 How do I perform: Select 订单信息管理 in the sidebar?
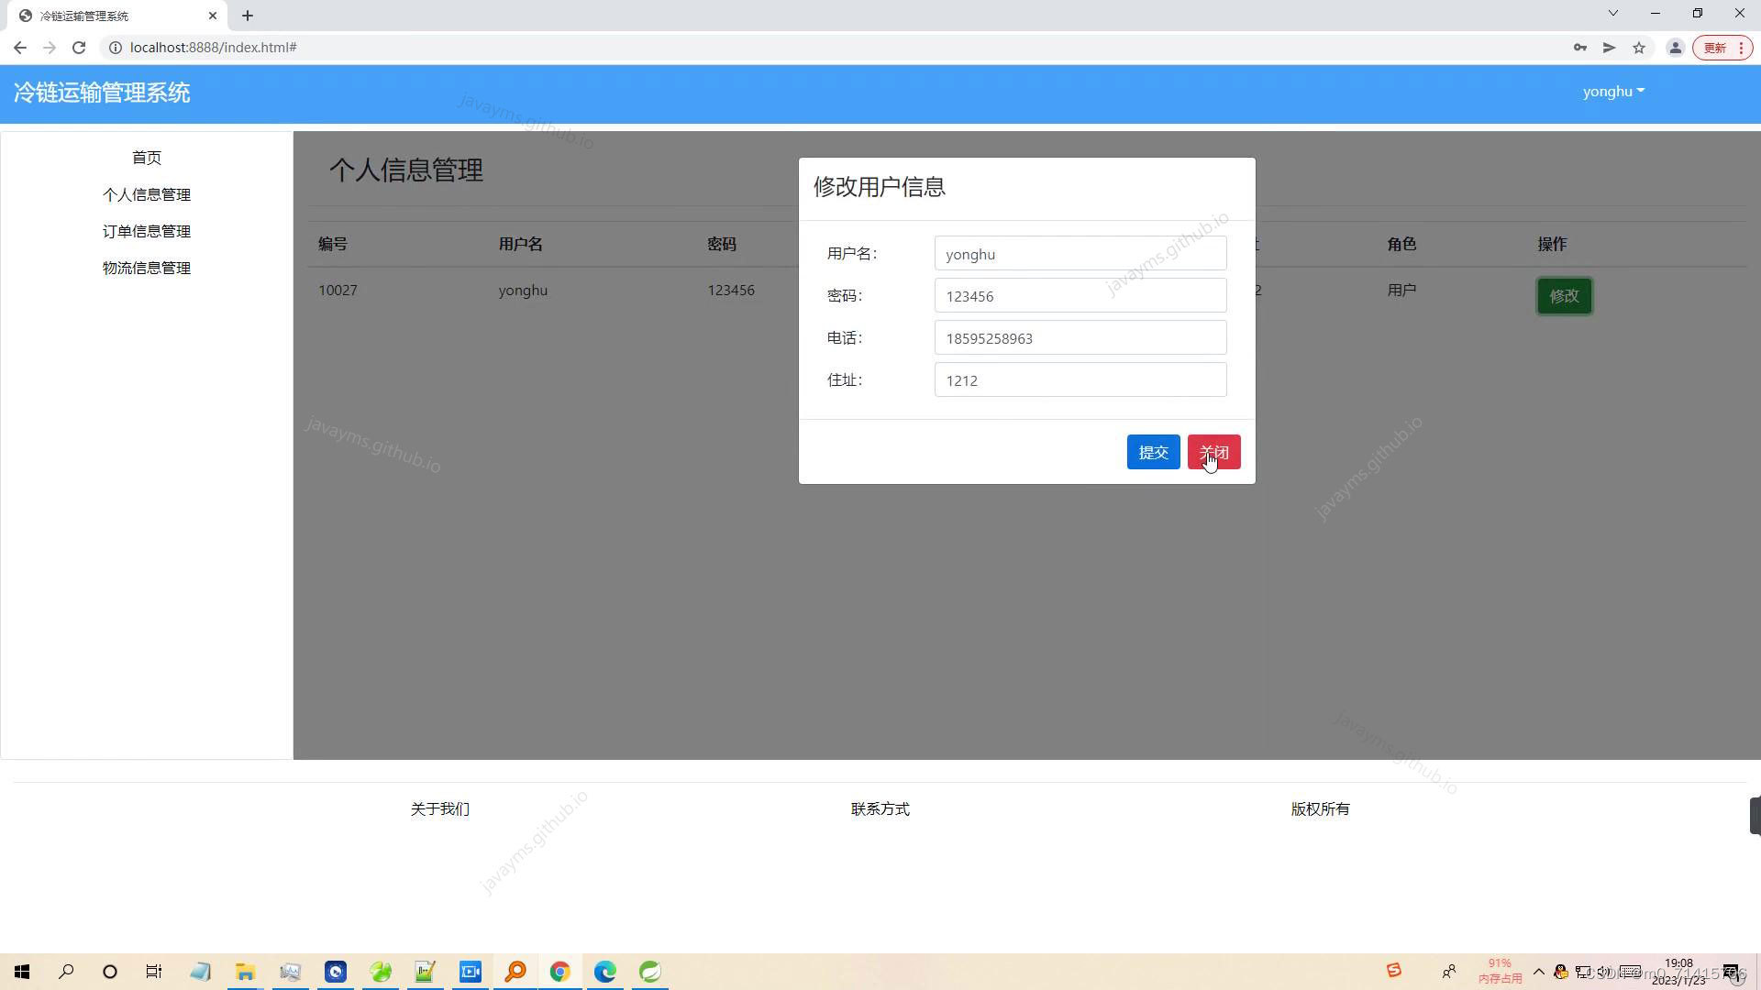click(147, 231)
